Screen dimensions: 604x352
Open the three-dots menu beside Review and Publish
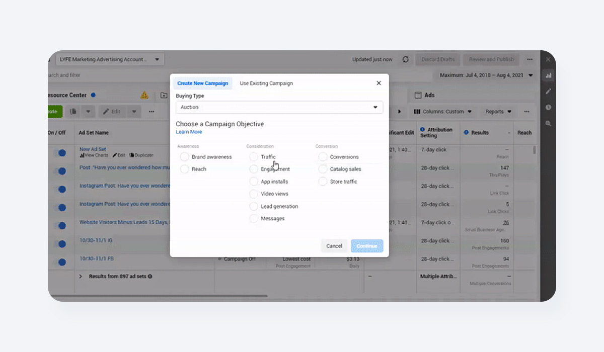(x=530, y=59)
